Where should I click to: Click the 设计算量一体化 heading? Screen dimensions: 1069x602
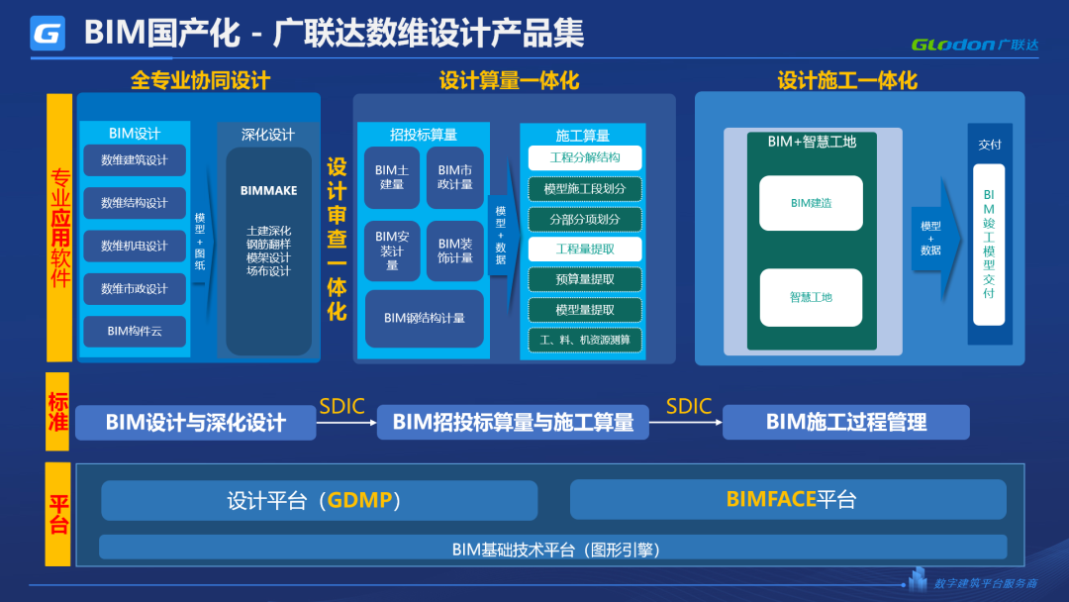tap(509, 80)
